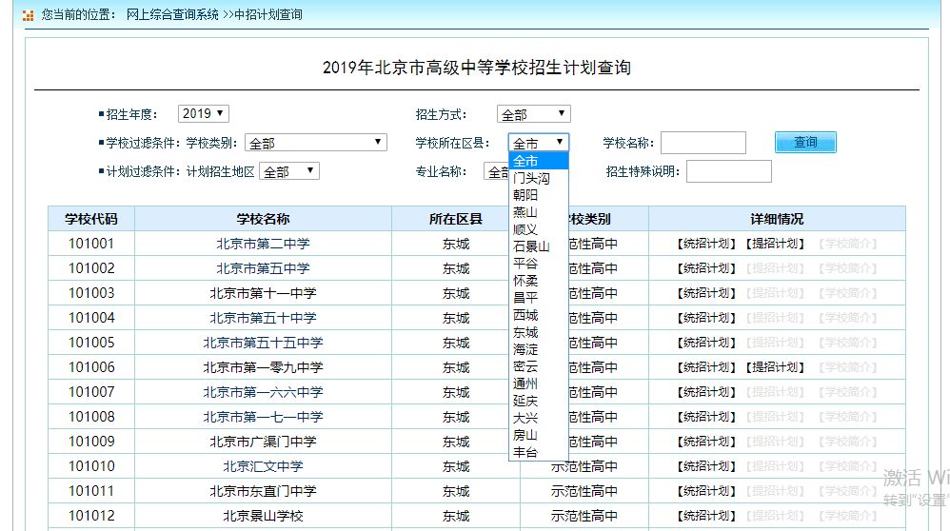Click the page title 2019年北京市高级中等学校招生计划查询
The image size is (950, 531).
click(x=477, y=68)
